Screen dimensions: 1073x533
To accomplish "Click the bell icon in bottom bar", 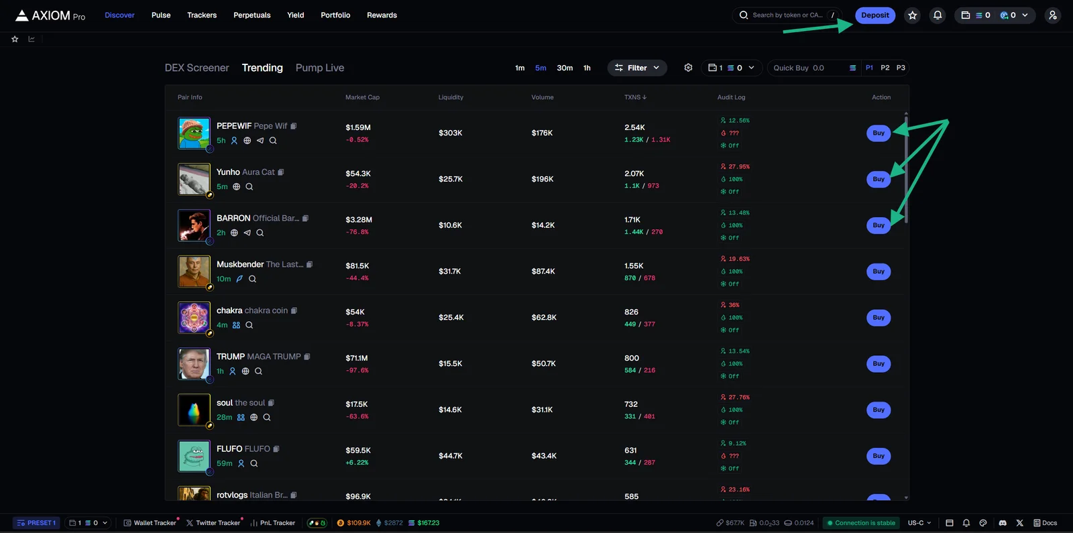I will pyautogui.click(x=966, y=523).
